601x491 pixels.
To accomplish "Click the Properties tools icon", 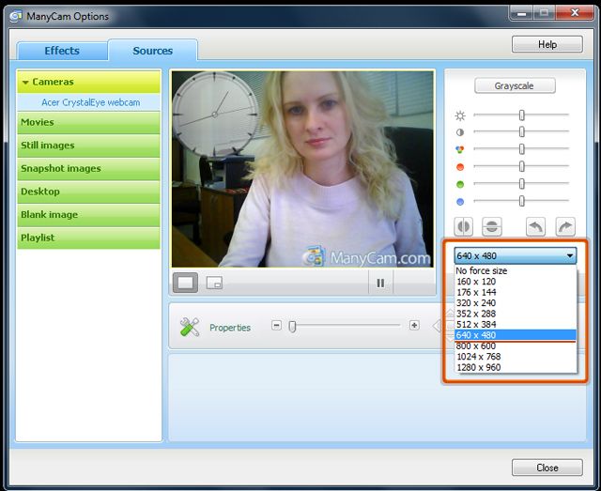I will coord(190,327).
